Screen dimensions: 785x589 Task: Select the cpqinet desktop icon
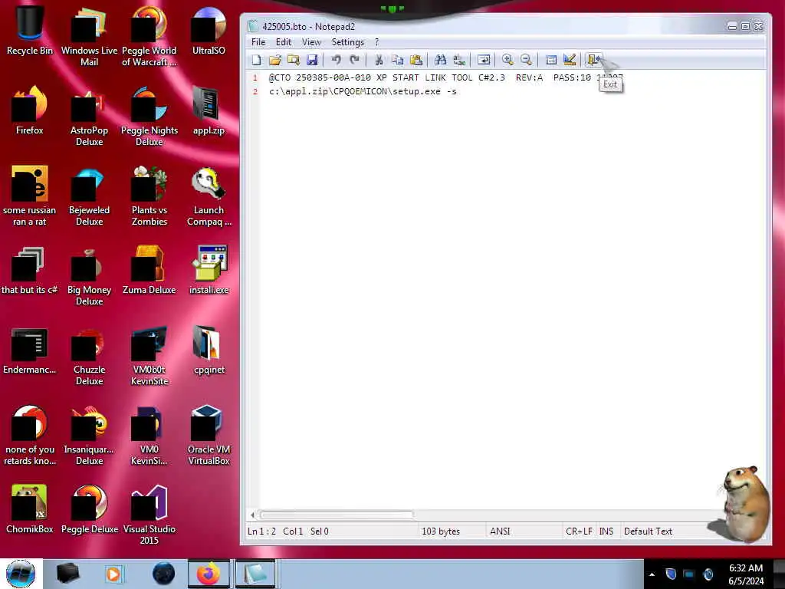[209, 350]
